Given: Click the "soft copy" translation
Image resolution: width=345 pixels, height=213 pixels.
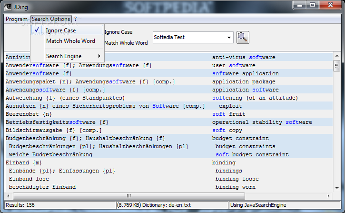Looking at the screenshot, I should [x=227, y=131].
